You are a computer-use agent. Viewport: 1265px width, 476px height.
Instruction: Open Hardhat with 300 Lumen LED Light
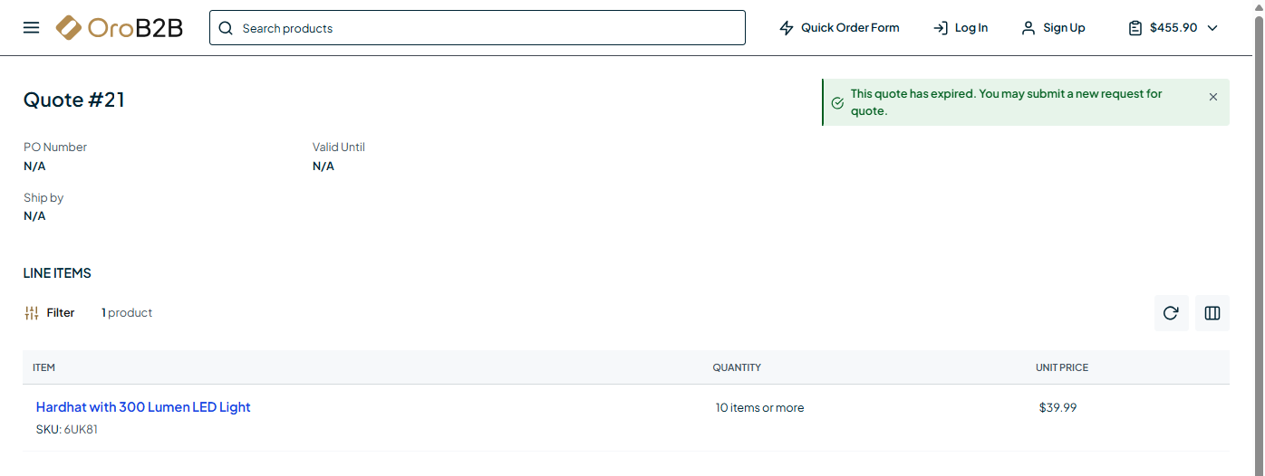click(143, 407)
